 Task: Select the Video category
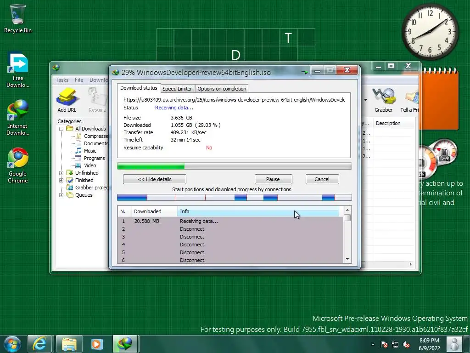86,165
